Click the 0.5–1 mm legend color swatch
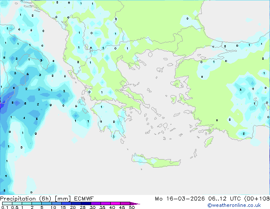 coord(17,203)
